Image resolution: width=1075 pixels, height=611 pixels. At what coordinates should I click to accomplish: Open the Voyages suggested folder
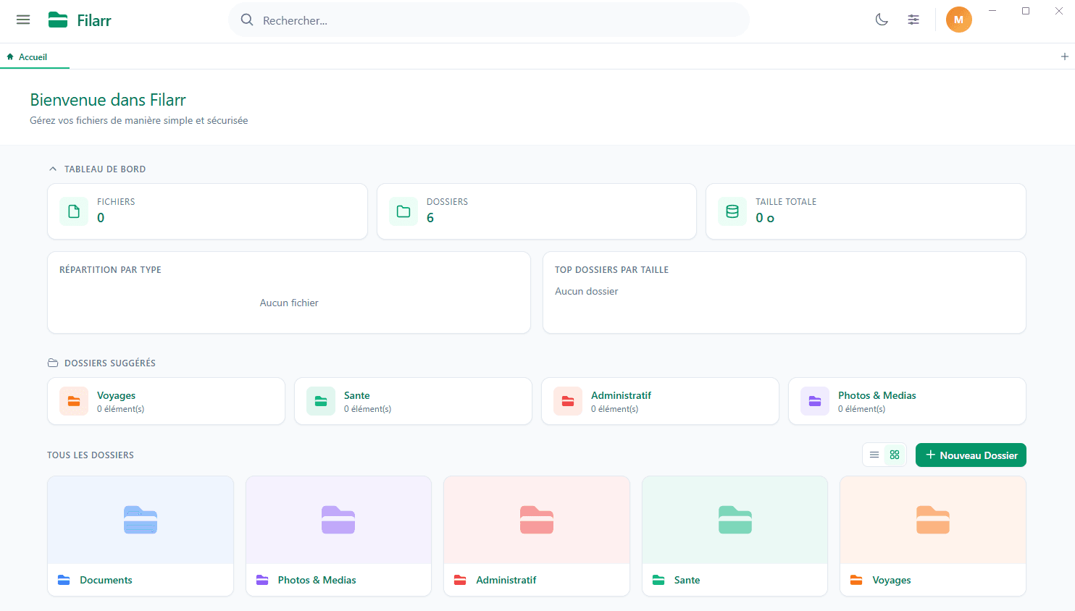(x=165, y=400)
